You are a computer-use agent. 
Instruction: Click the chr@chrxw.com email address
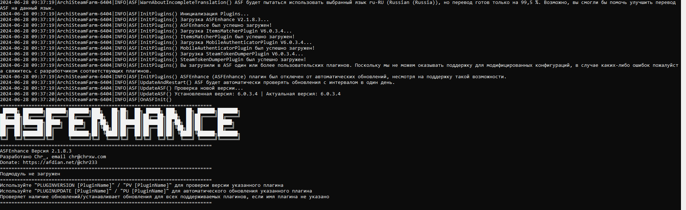tap(87, 157)
